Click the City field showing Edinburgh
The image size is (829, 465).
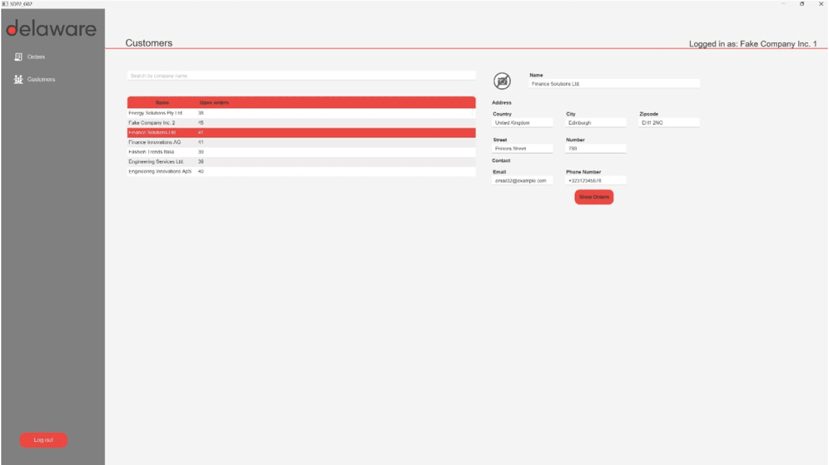coord(595,121)
